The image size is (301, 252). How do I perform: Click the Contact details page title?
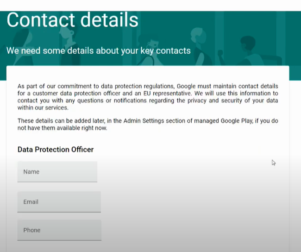(72, 20)
